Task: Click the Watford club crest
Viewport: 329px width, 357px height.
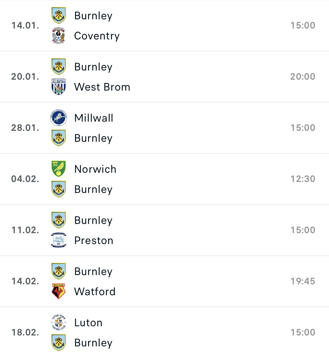Action: point(59,291)
